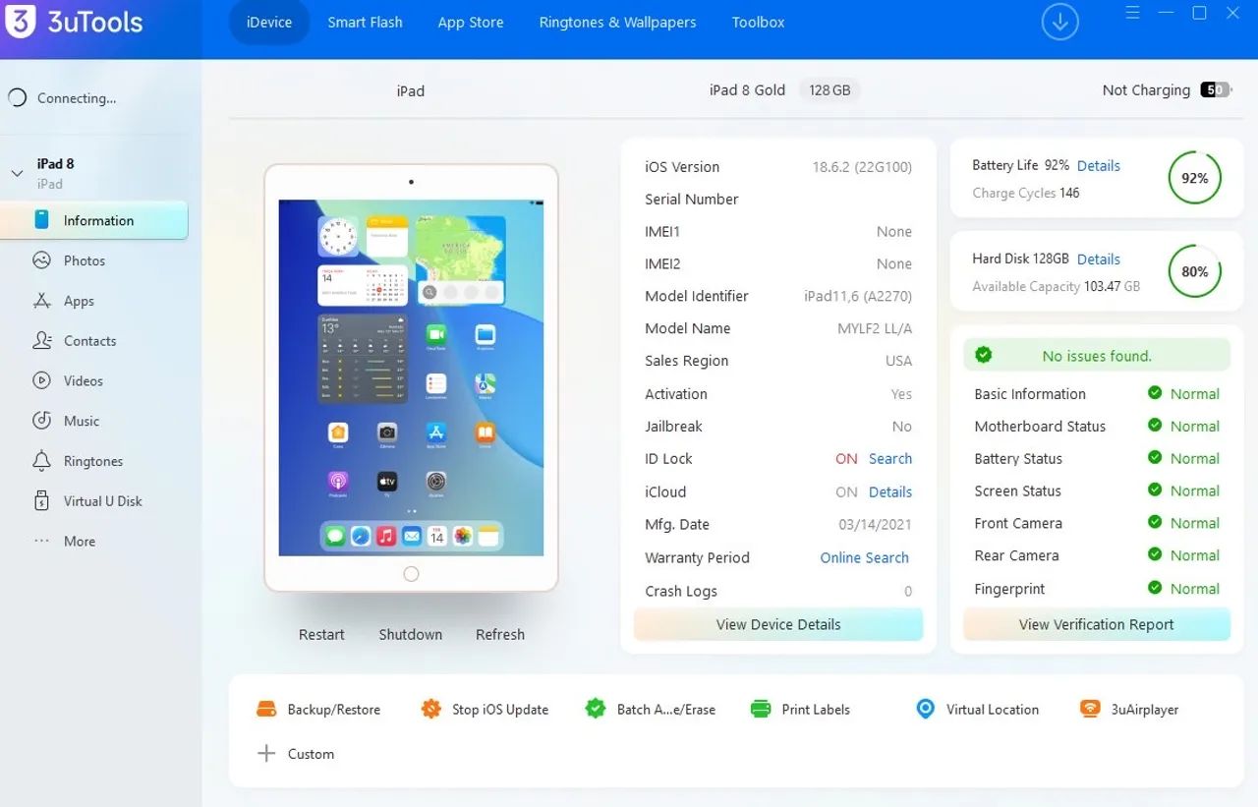Click the Rear Camera row label

[1016, 555]
